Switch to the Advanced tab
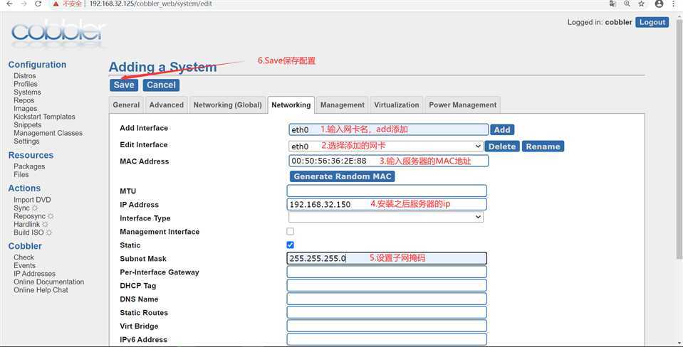 click(167, 105)
